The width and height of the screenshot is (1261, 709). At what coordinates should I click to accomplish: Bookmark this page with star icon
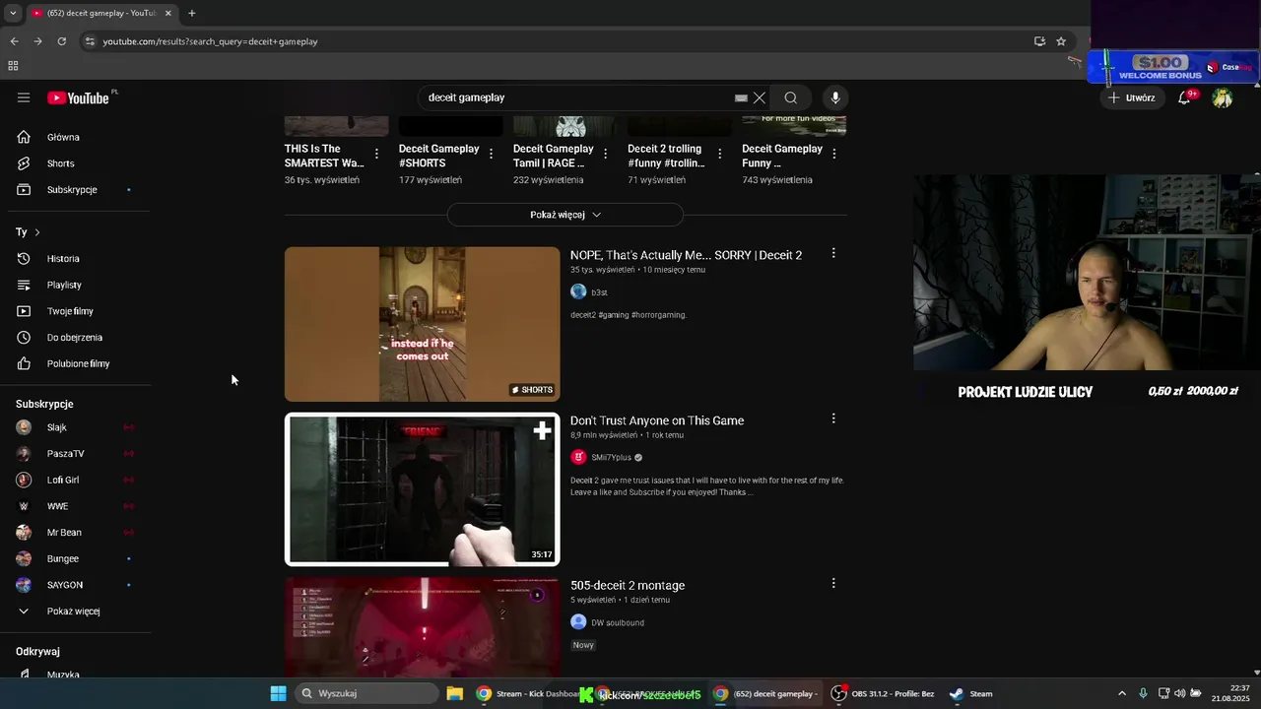[1061, 41]
